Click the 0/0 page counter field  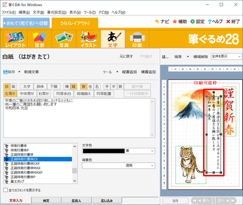tap(175, 201)
